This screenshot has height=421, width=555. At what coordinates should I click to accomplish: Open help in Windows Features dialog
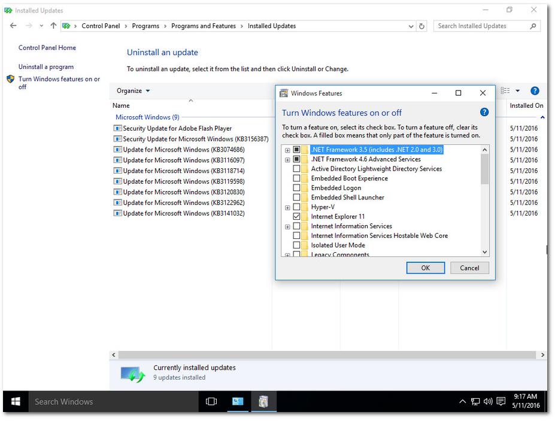pyautogui.click(x=484, y=113)
